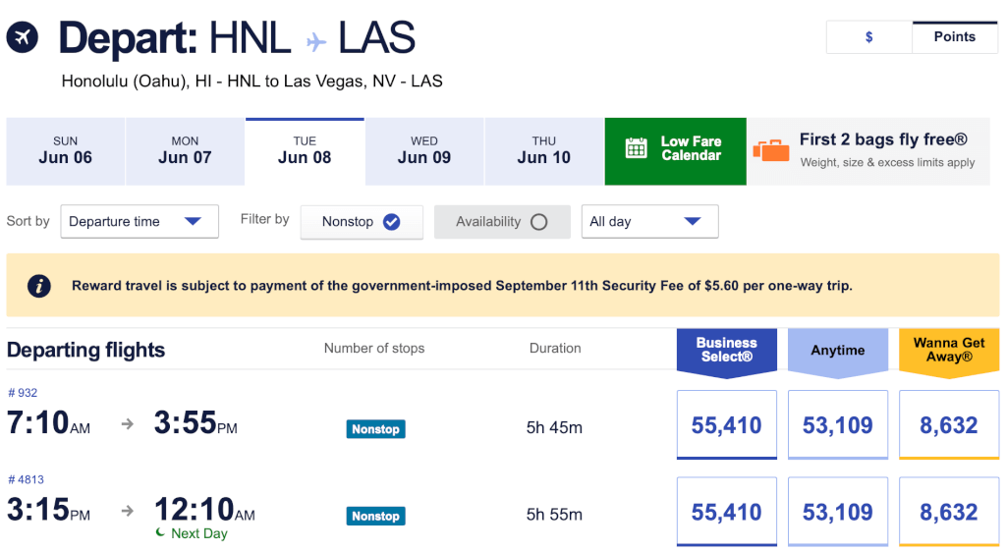This screenshot has width=1006, height=552.
Task: Click the arrow between 7:10 AM and 3:55 PM
Action: (128, 423)
